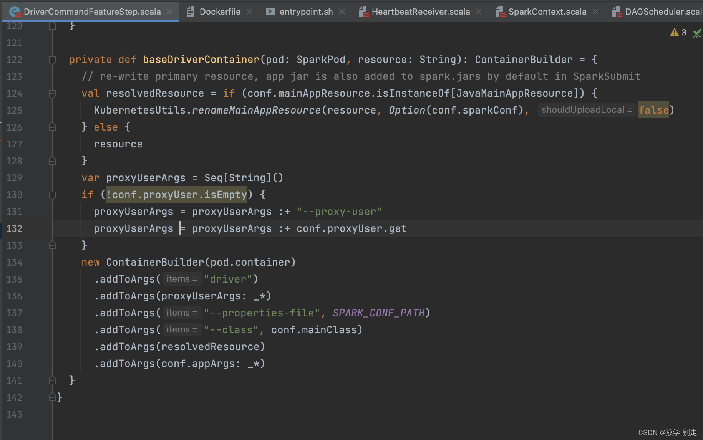Click the "--class" string literal
703x440 pixels.
pyautogui.click(x=231, y=330)
